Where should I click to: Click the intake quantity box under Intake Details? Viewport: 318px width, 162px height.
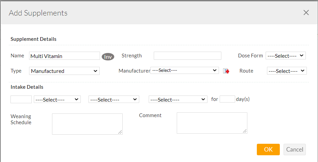tap(21, 99)
